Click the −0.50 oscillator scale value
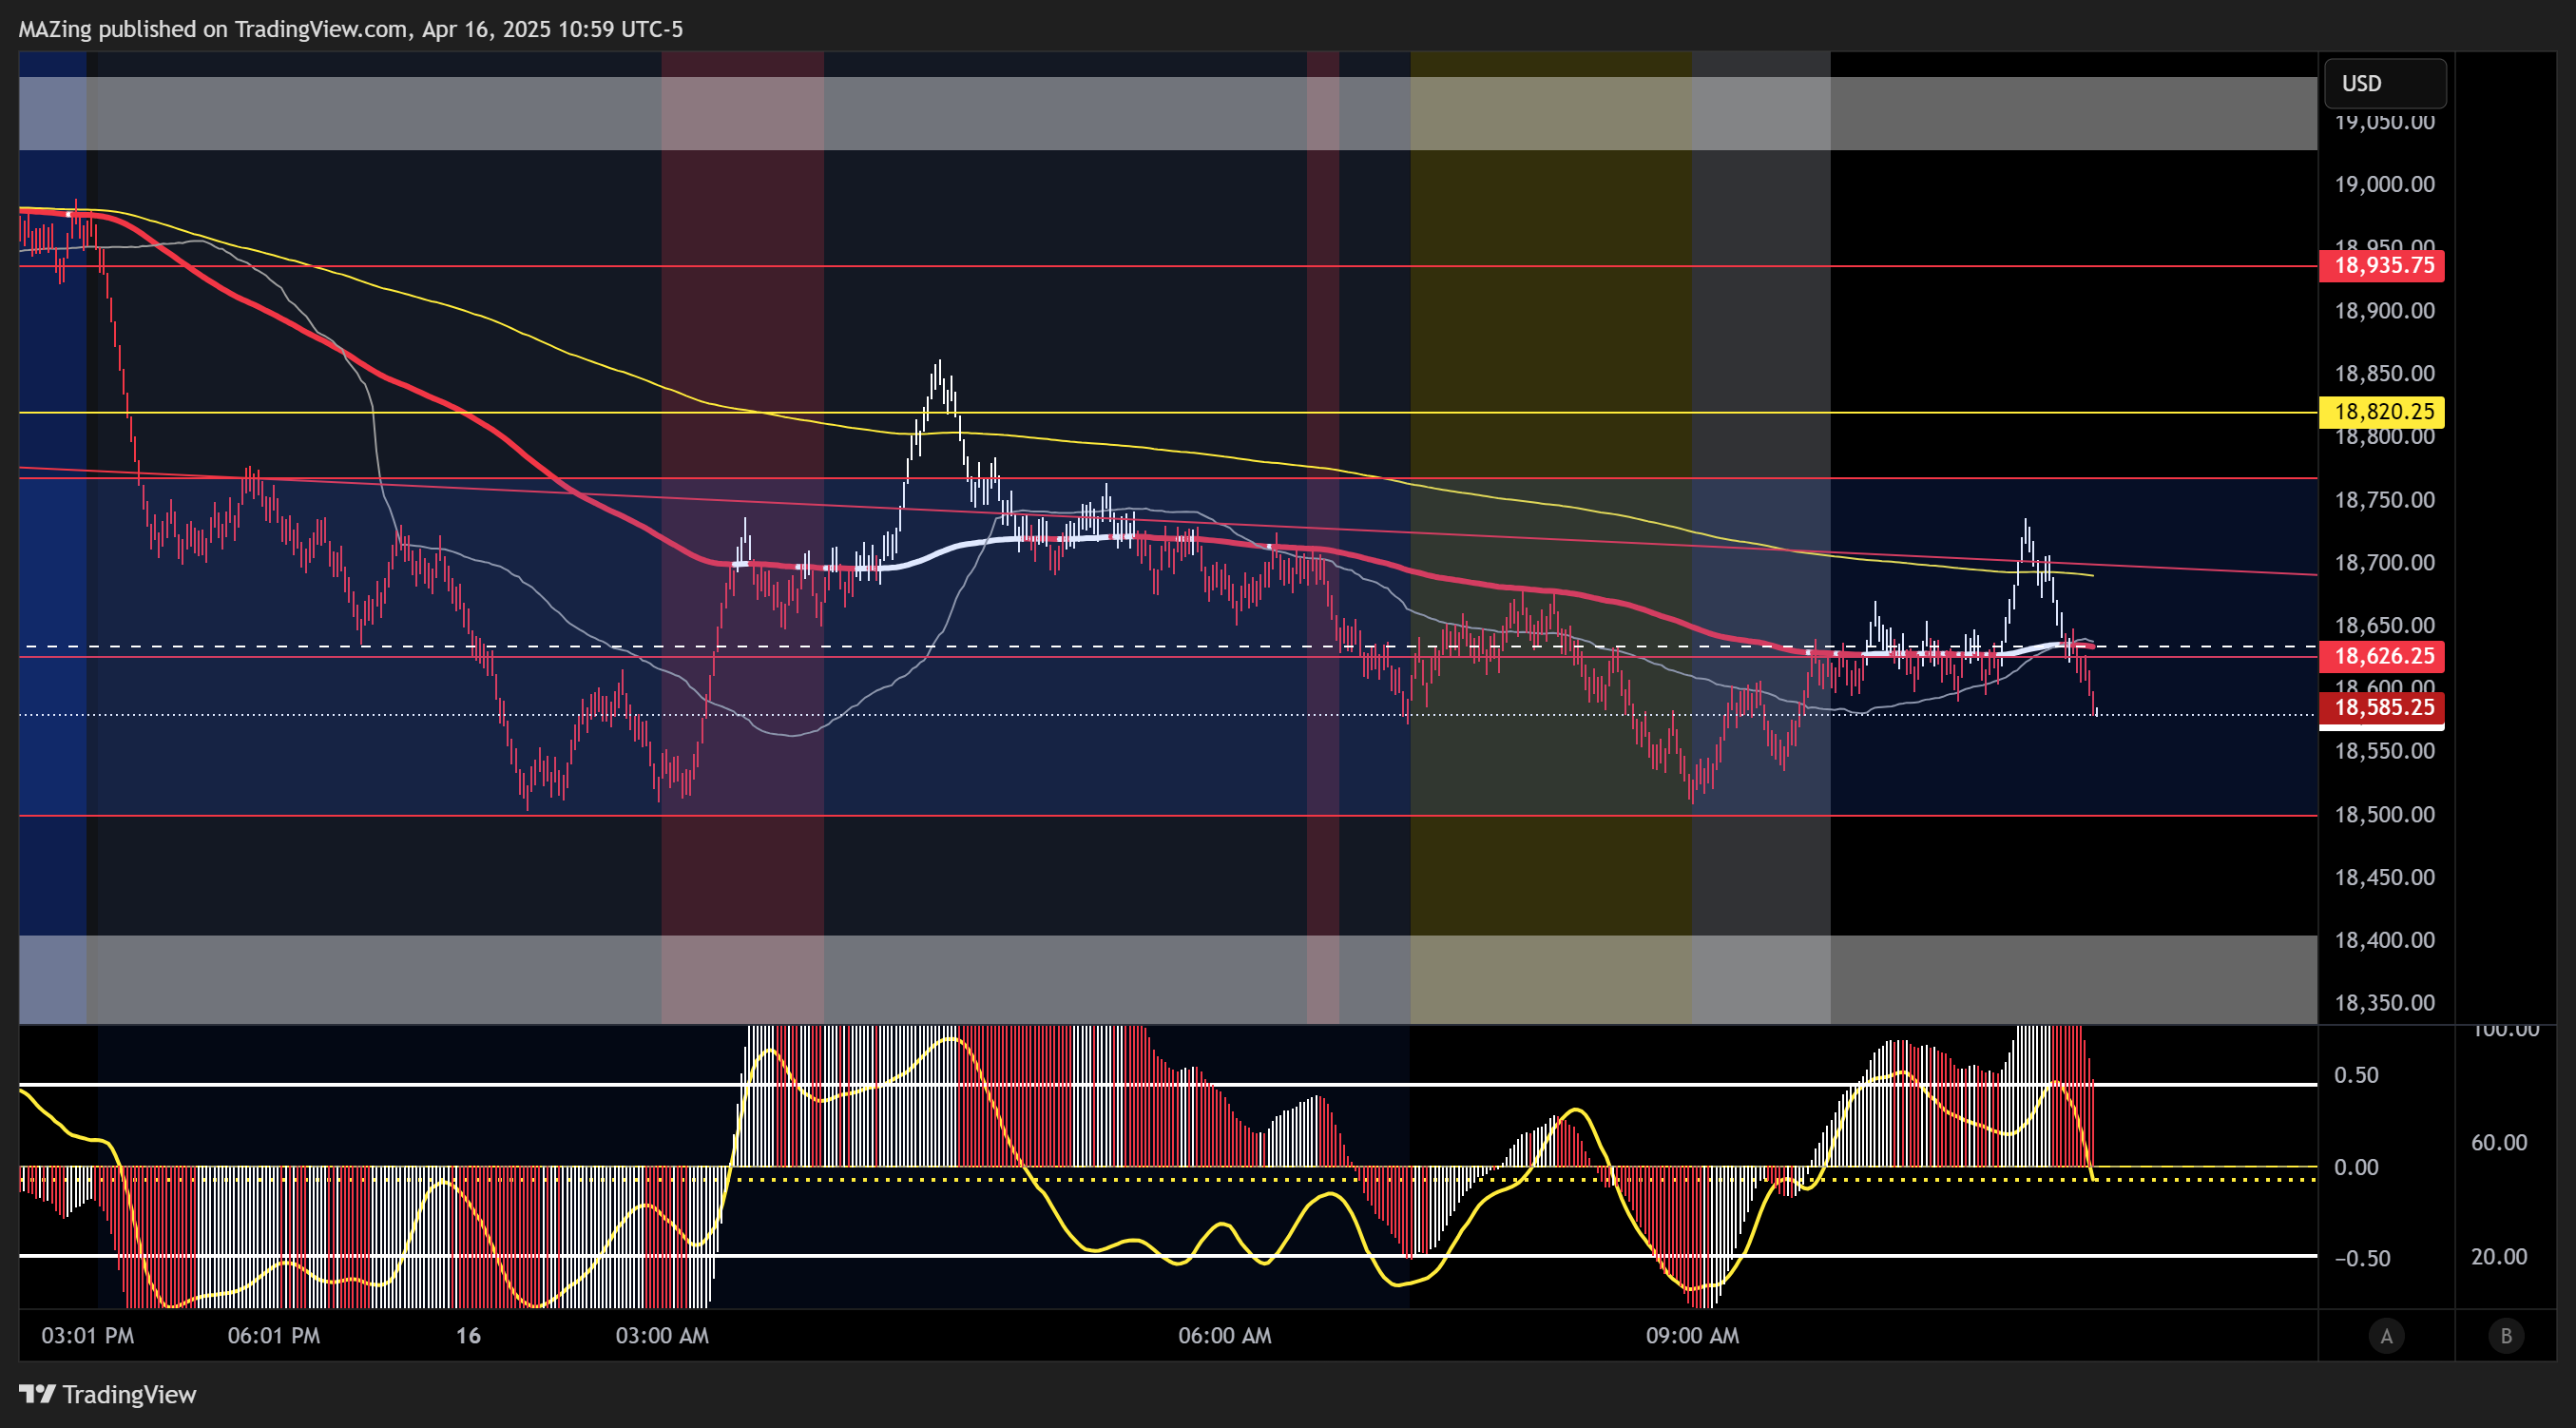 point(2362,1259)
